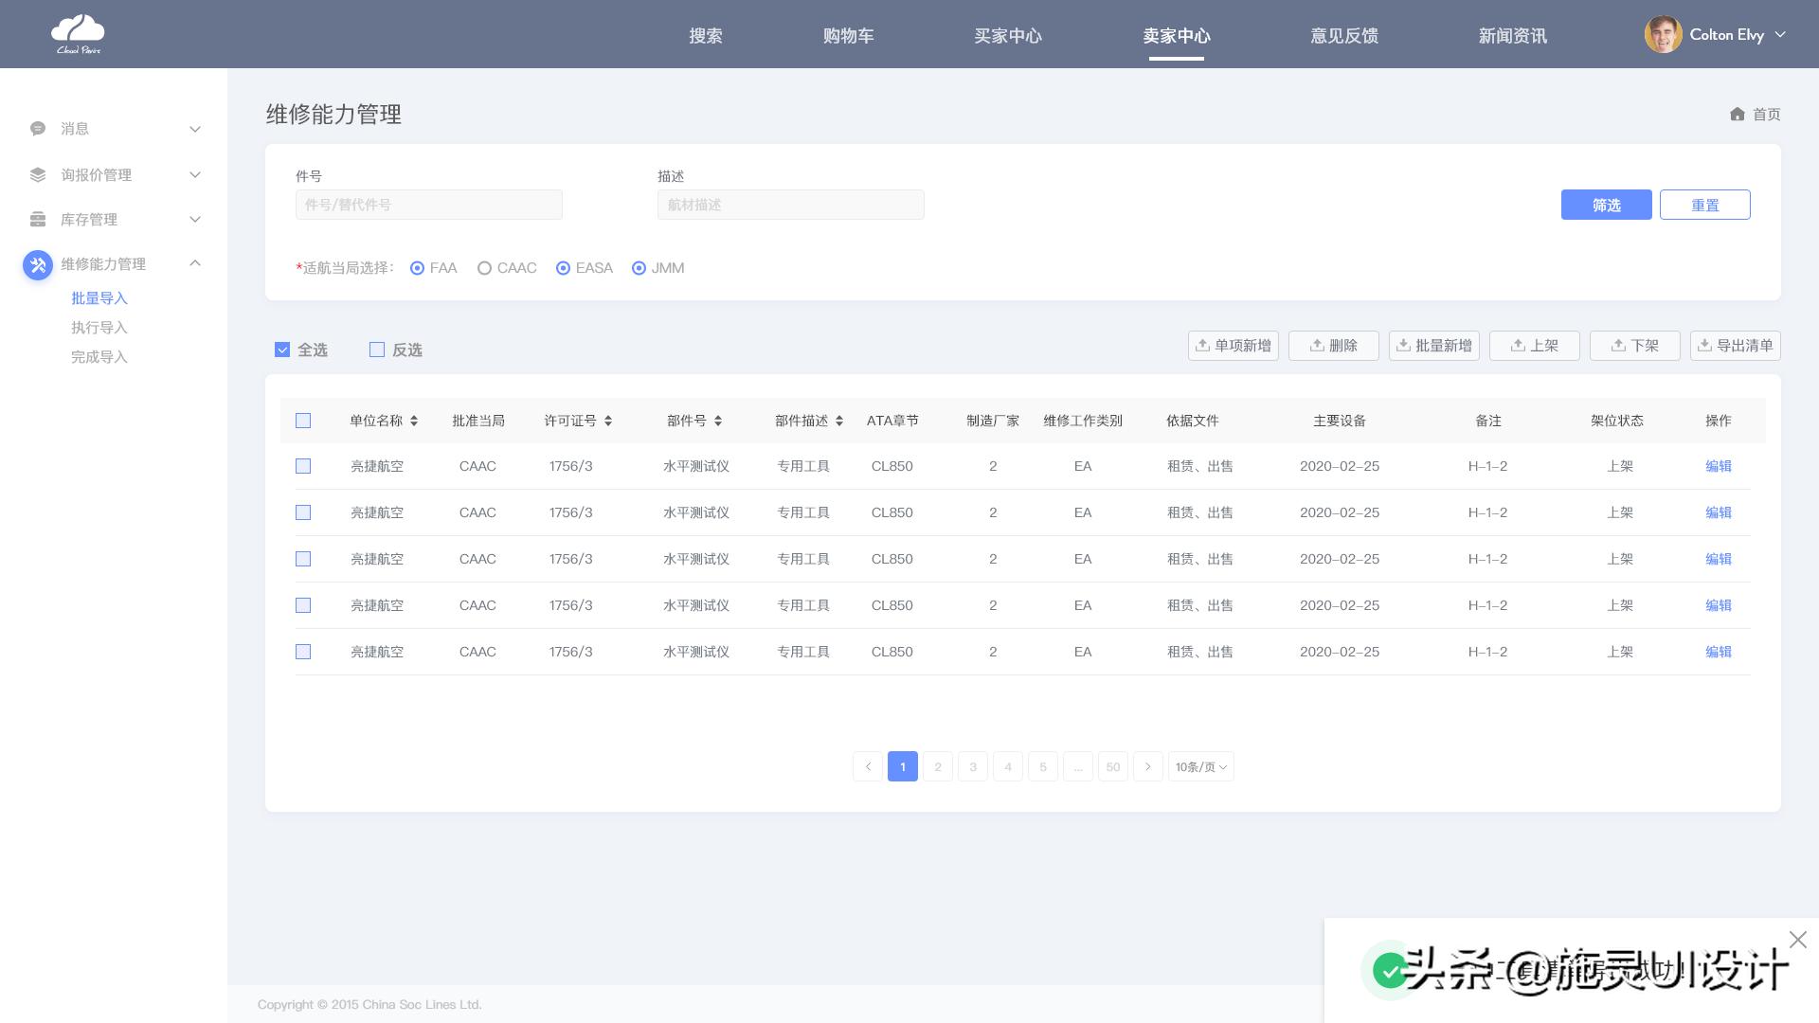
Task: Toggle the 全选 select-all checkbox
Action: (282, 350)
